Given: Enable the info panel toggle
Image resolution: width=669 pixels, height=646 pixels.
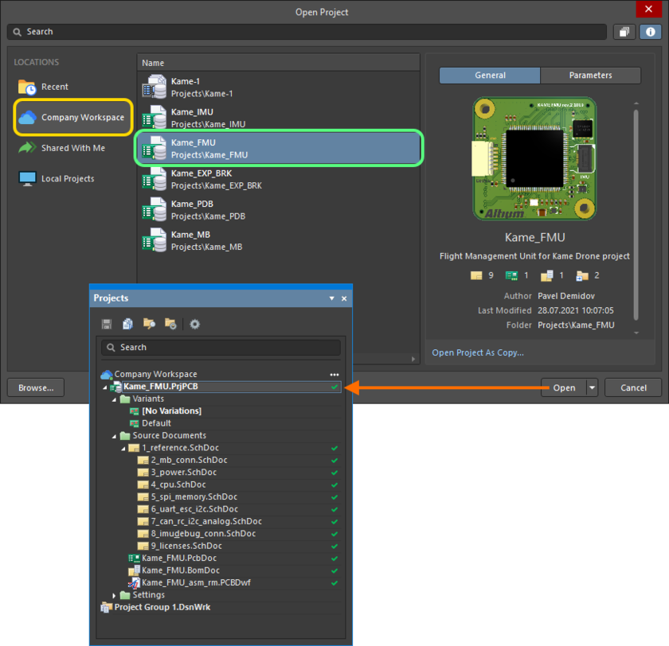Looking at the screenshot, I should [x=650, y=32].
